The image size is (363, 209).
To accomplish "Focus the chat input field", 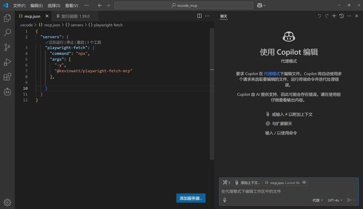I will click(289, 191).
